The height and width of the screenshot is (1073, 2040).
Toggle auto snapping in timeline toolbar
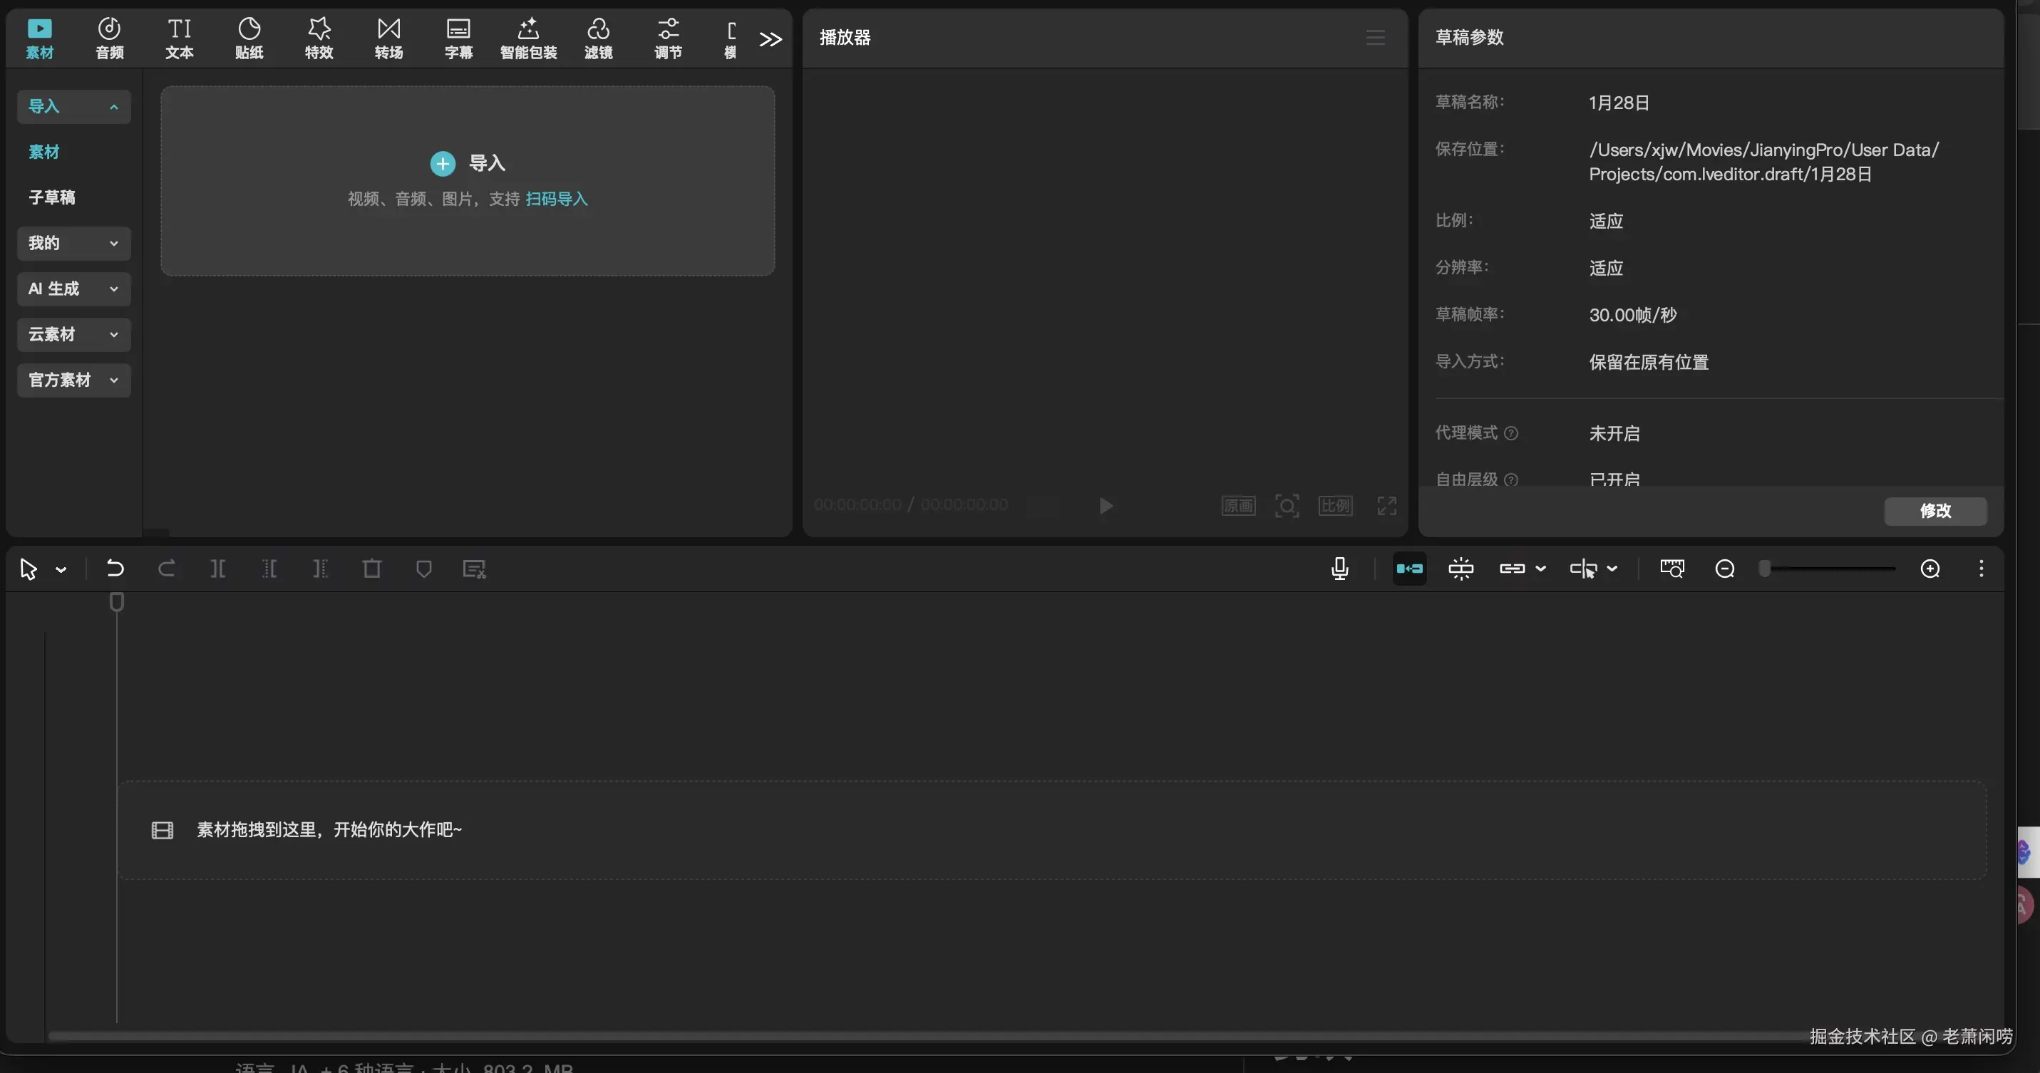(1461, 569)
